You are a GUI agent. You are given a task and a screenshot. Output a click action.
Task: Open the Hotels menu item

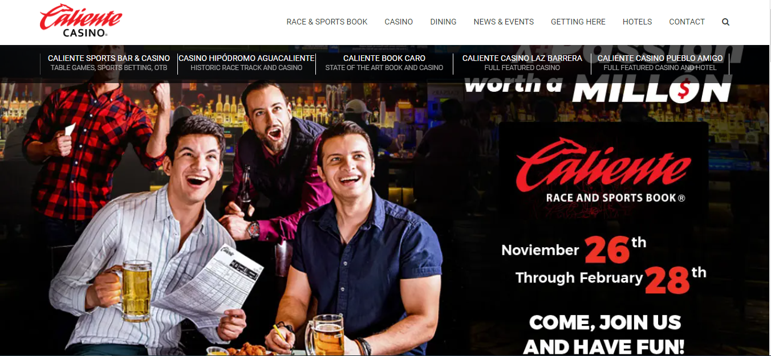tap(637, 22)
